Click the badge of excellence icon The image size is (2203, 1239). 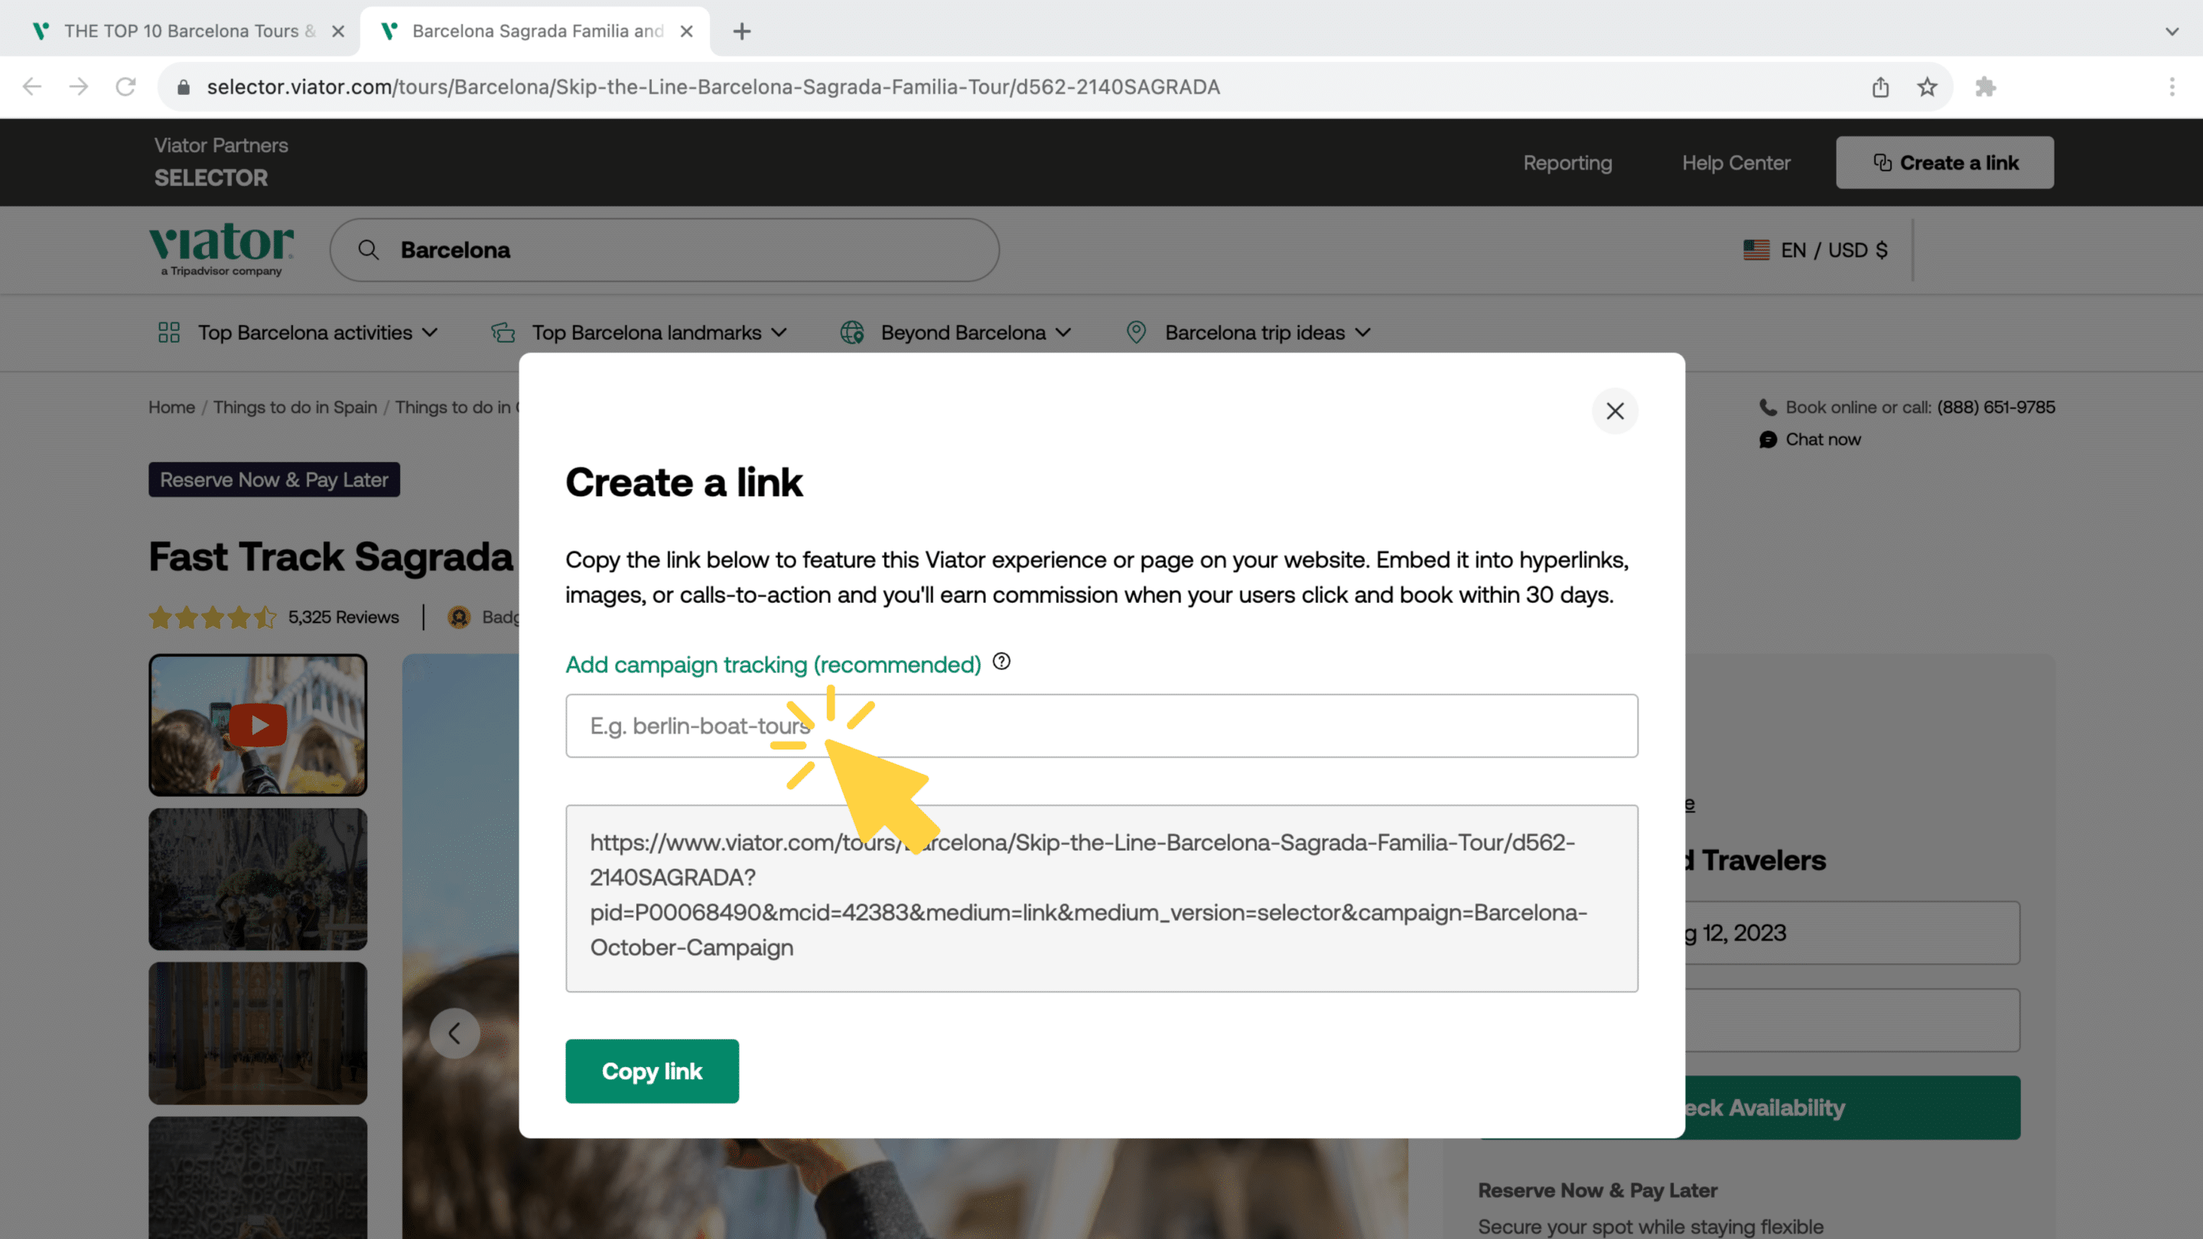(x=459, y=617)
